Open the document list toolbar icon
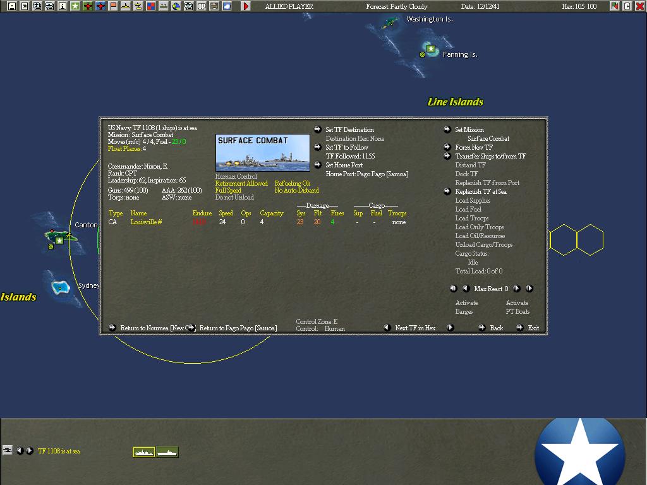Screen dimensions: 647x485 pyautogui.click(x=25, y=6)
